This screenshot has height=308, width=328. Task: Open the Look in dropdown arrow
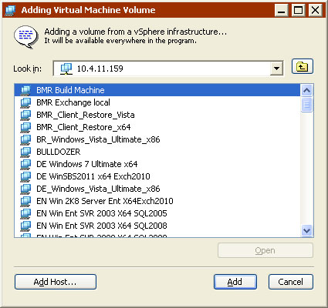coord(276,69)
